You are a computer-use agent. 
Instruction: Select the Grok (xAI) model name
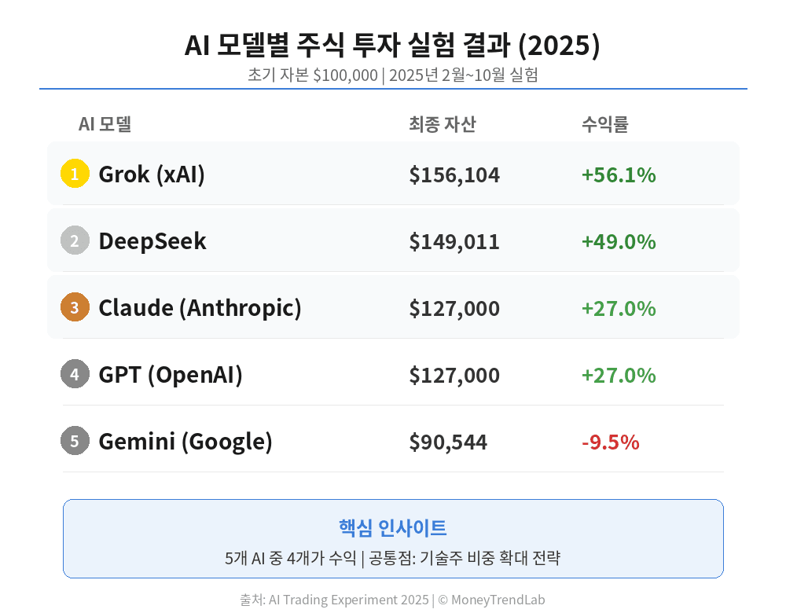[152, 174]
